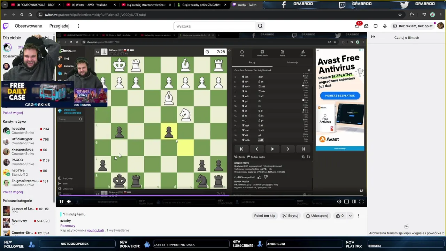The width and height of the screenshot is (446, 251).
Task: Open League of Legends category thumbnail
Action: (6, 211)
